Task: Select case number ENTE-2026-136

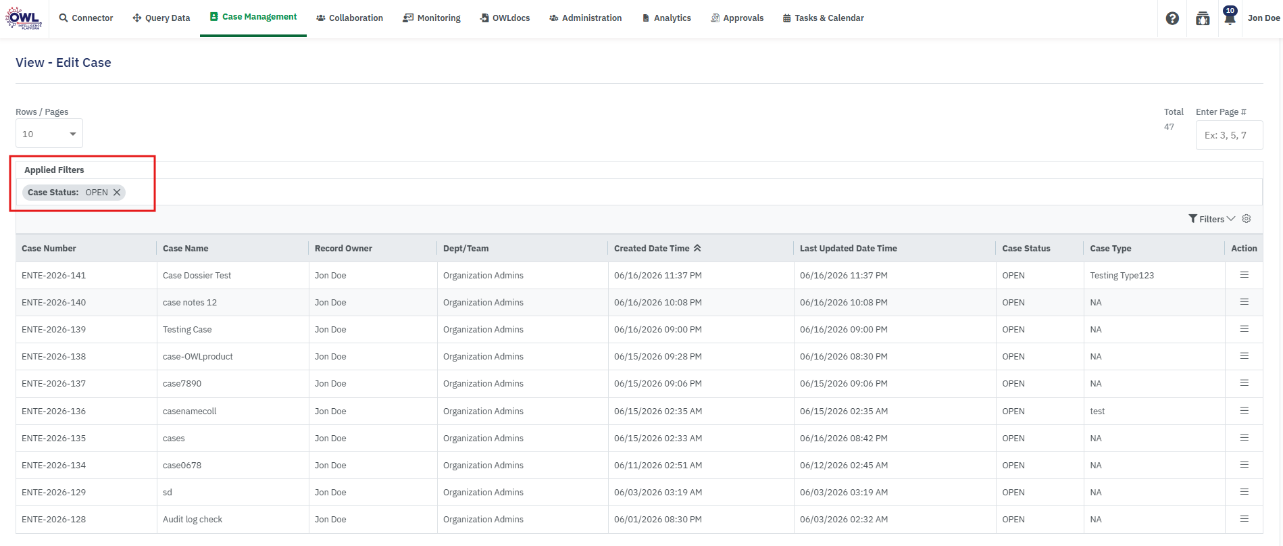Action: [x=54, y=412]
